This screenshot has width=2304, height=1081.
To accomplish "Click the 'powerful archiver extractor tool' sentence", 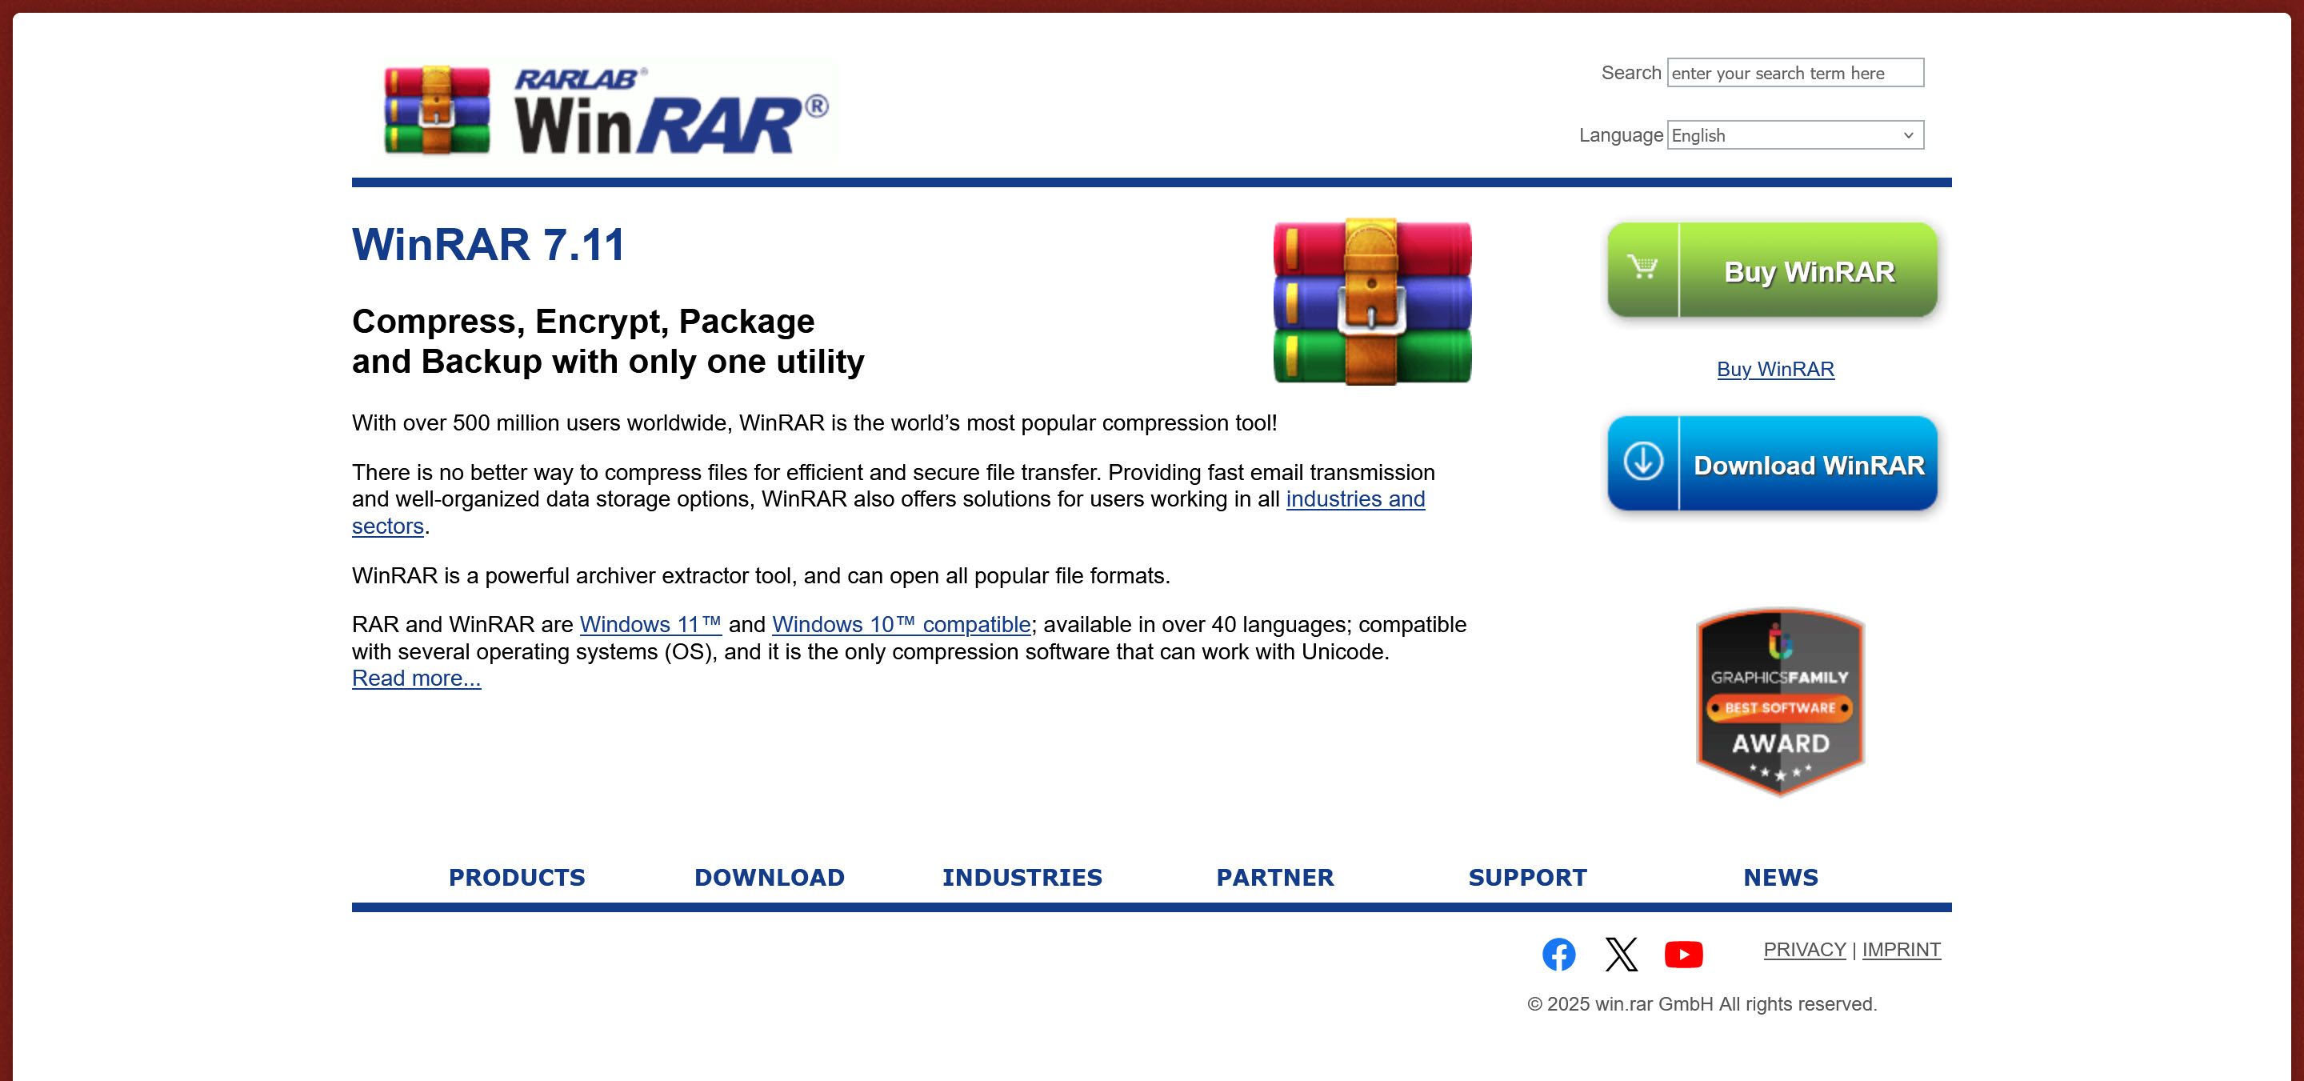I will [760, 575].
